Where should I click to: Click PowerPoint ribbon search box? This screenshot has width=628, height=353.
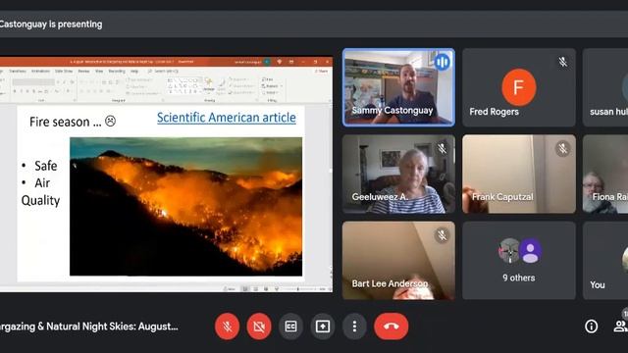(163, 71)
